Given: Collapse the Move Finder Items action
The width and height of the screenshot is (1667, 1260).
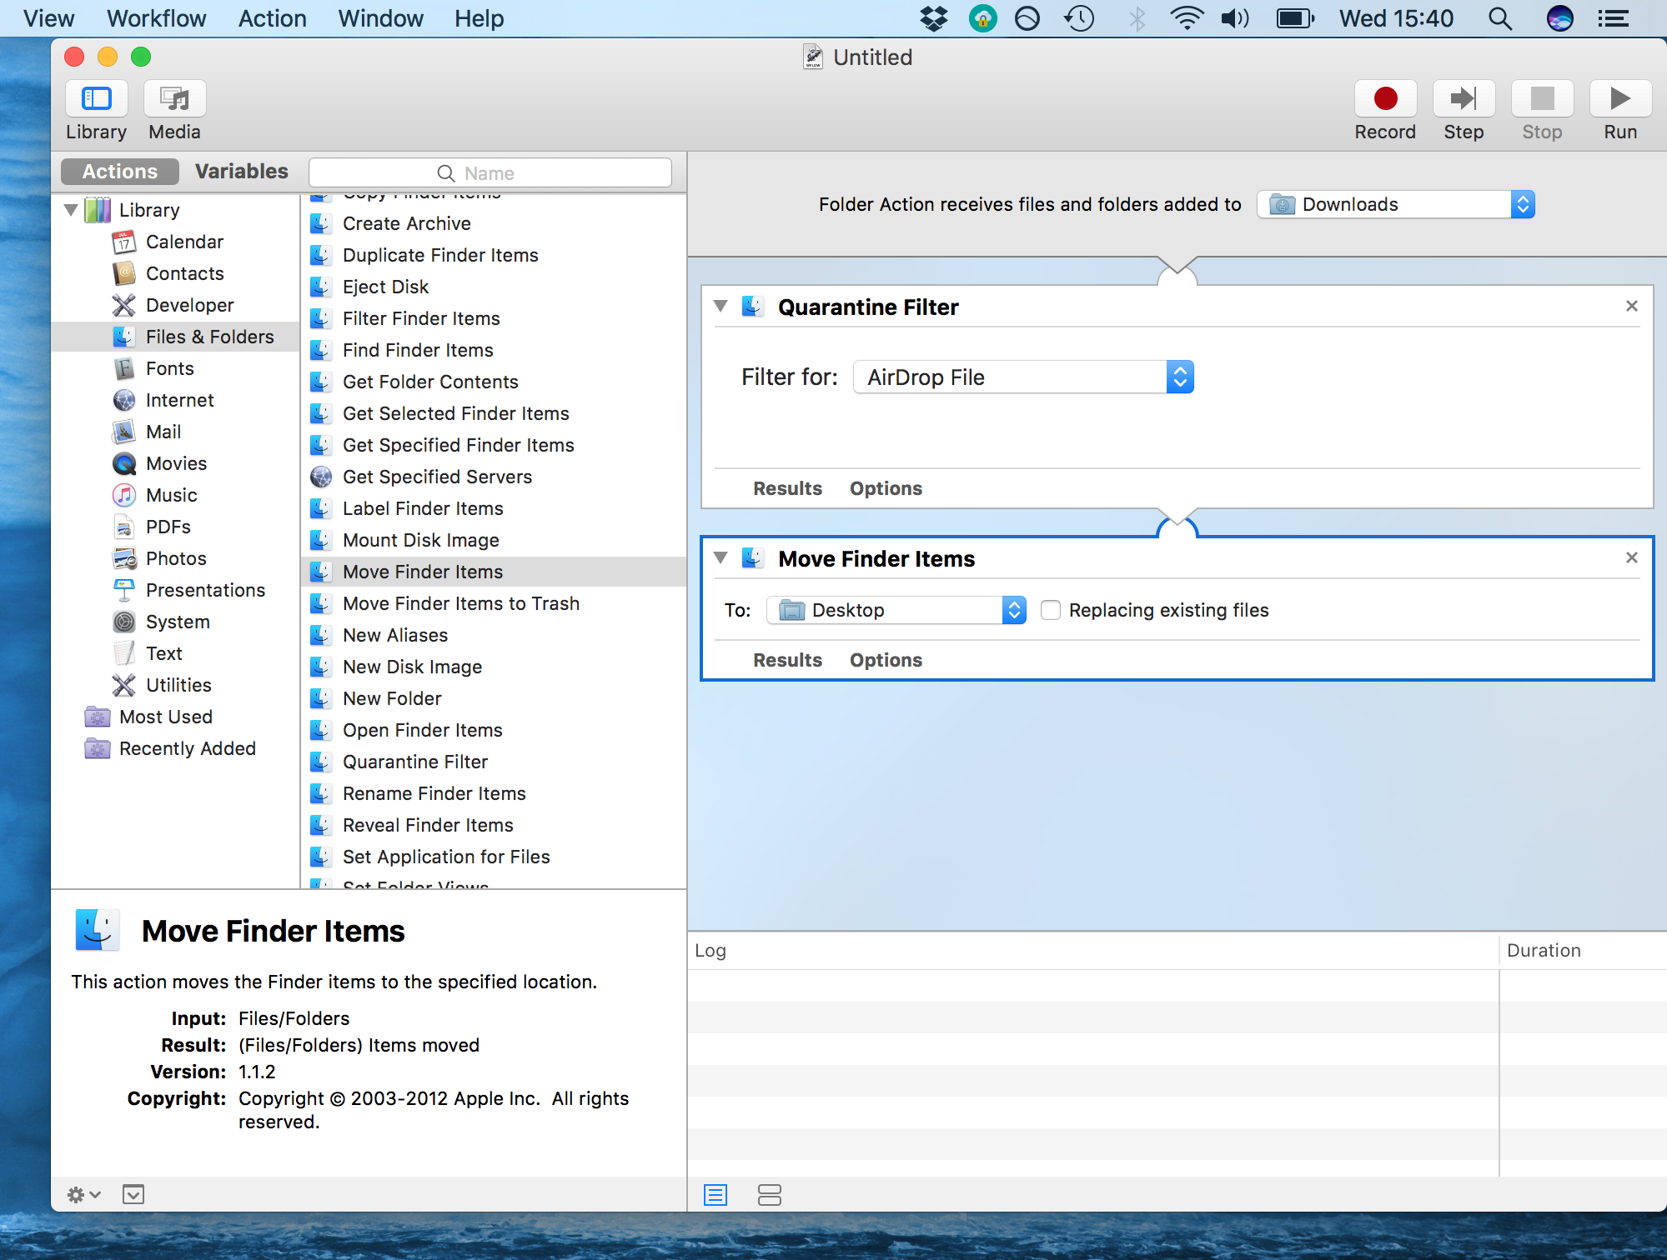Looking at the screenshot, I should [x=721, y=557].
